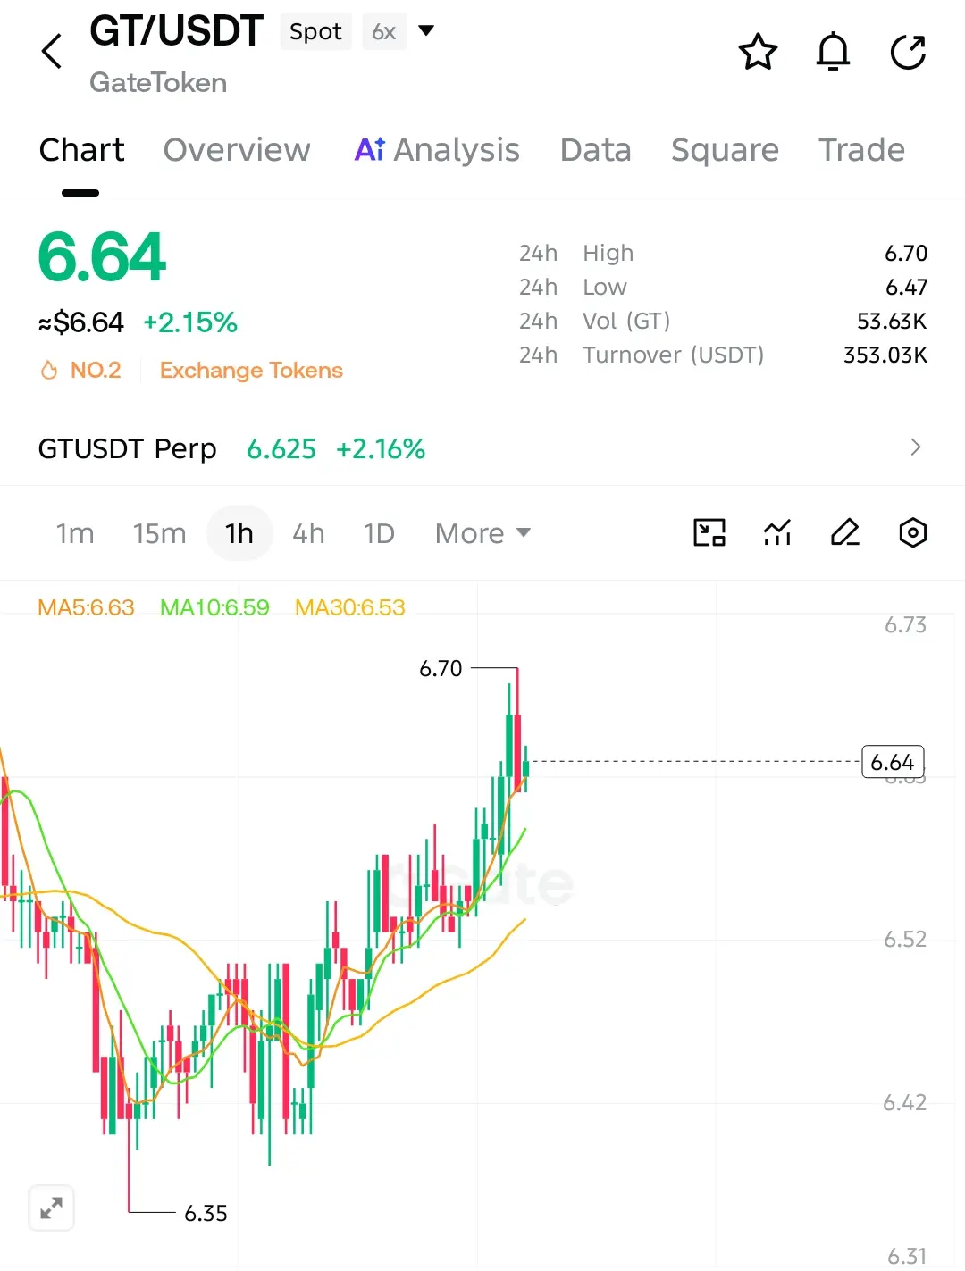The image size is (965, 1271).
Task: Open the Trade tab
Action: coord(861,150)
